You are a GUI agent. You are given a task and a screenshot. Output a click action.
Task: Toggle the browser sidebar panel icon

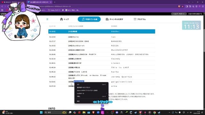pos(187,6)
